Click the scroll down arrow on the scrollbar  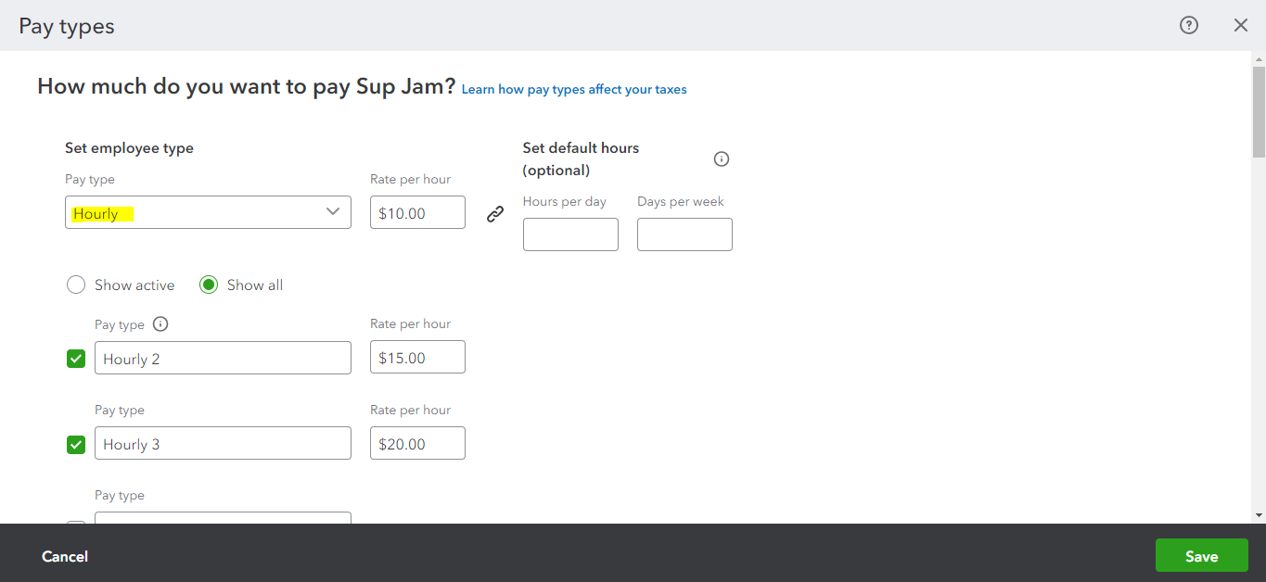(1259, 515)
